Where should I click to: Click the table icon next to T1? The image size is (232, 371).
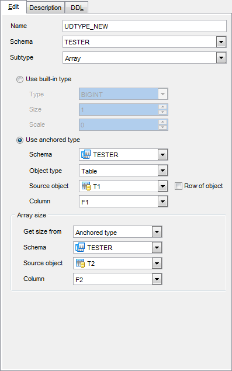point(86,186)
